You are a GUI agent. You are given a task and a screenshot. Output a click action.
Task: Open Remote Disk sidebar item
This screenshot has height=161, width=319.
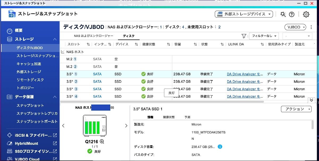click(30, 80)
